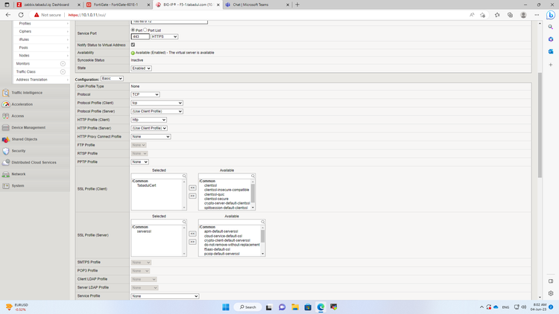Click the plus icon next to Monitors
Viewport: 559px width, 314px height.
coord(63,64)
